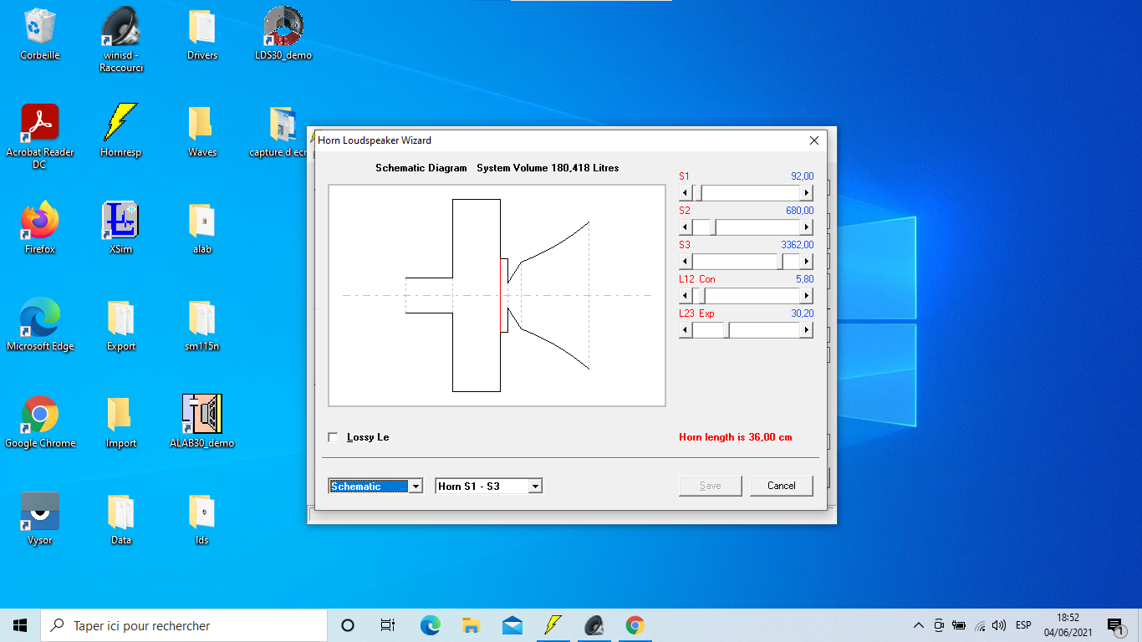Select the capture d'ecran folder icon
Viewport: 1142px width, 642px height.
tap(281, 130)
